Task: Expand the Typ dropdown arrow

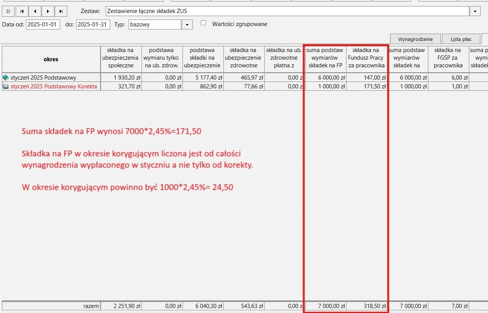Action: (x=187, y=25)
